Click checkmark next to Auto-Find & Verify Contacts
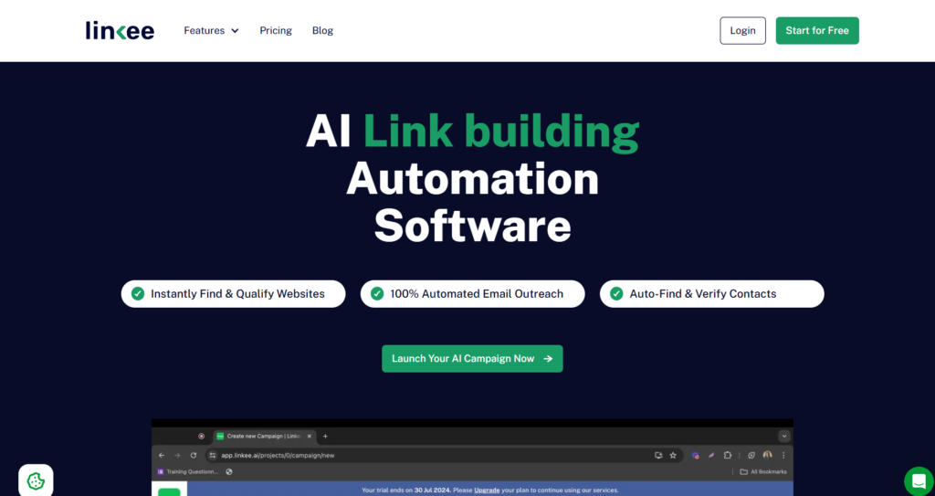935x496 pixels. point(616,293)
